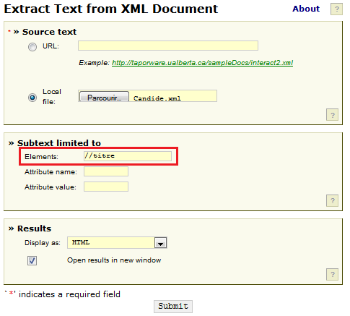Focus the URL text field
Image resolution: width=350 pixels, height=316 pixels.
(168, 46)
